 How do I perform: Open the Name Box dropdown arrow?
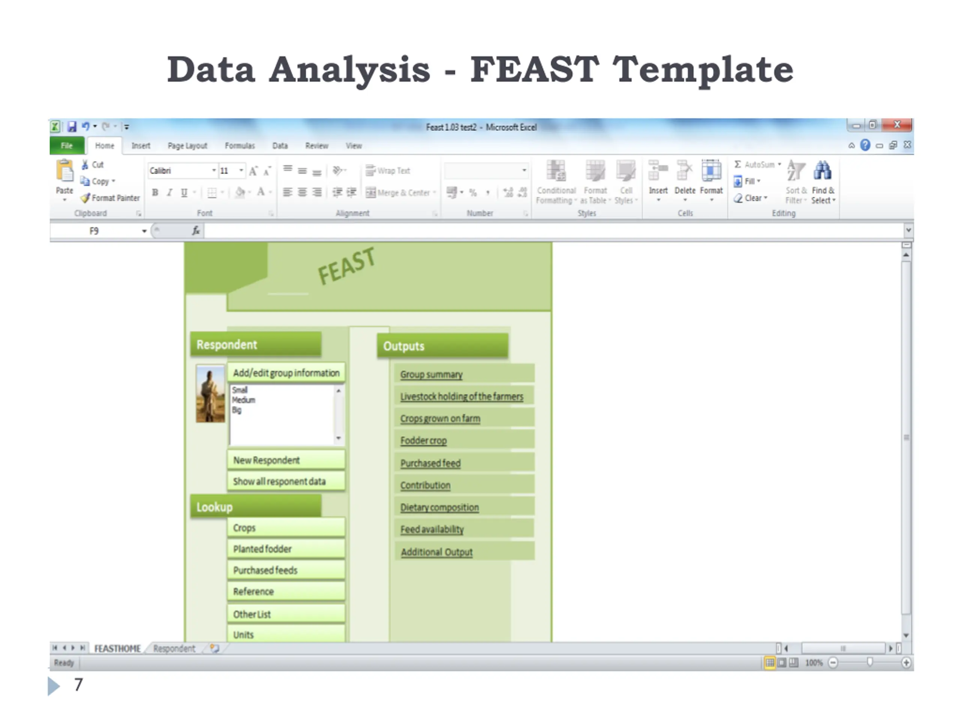point(144,231)
